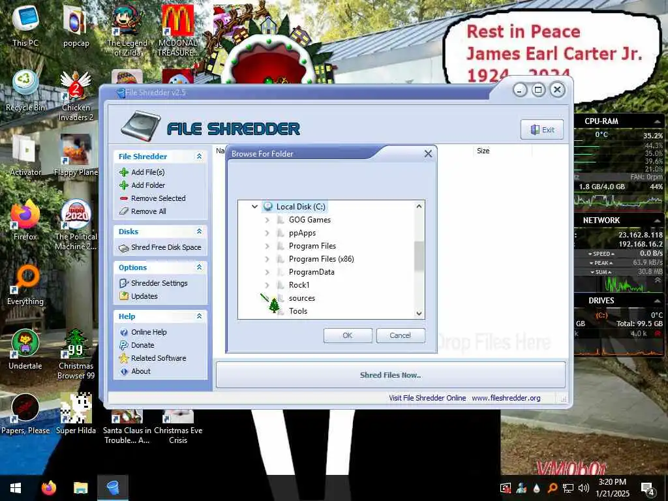Click the Donate icon
This screenshot has width=668, height=501.
(123, 345)
